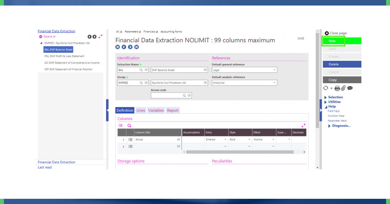390x204 pixels.
Task: Click the print icon in right panel
Action: pos(337,88)
